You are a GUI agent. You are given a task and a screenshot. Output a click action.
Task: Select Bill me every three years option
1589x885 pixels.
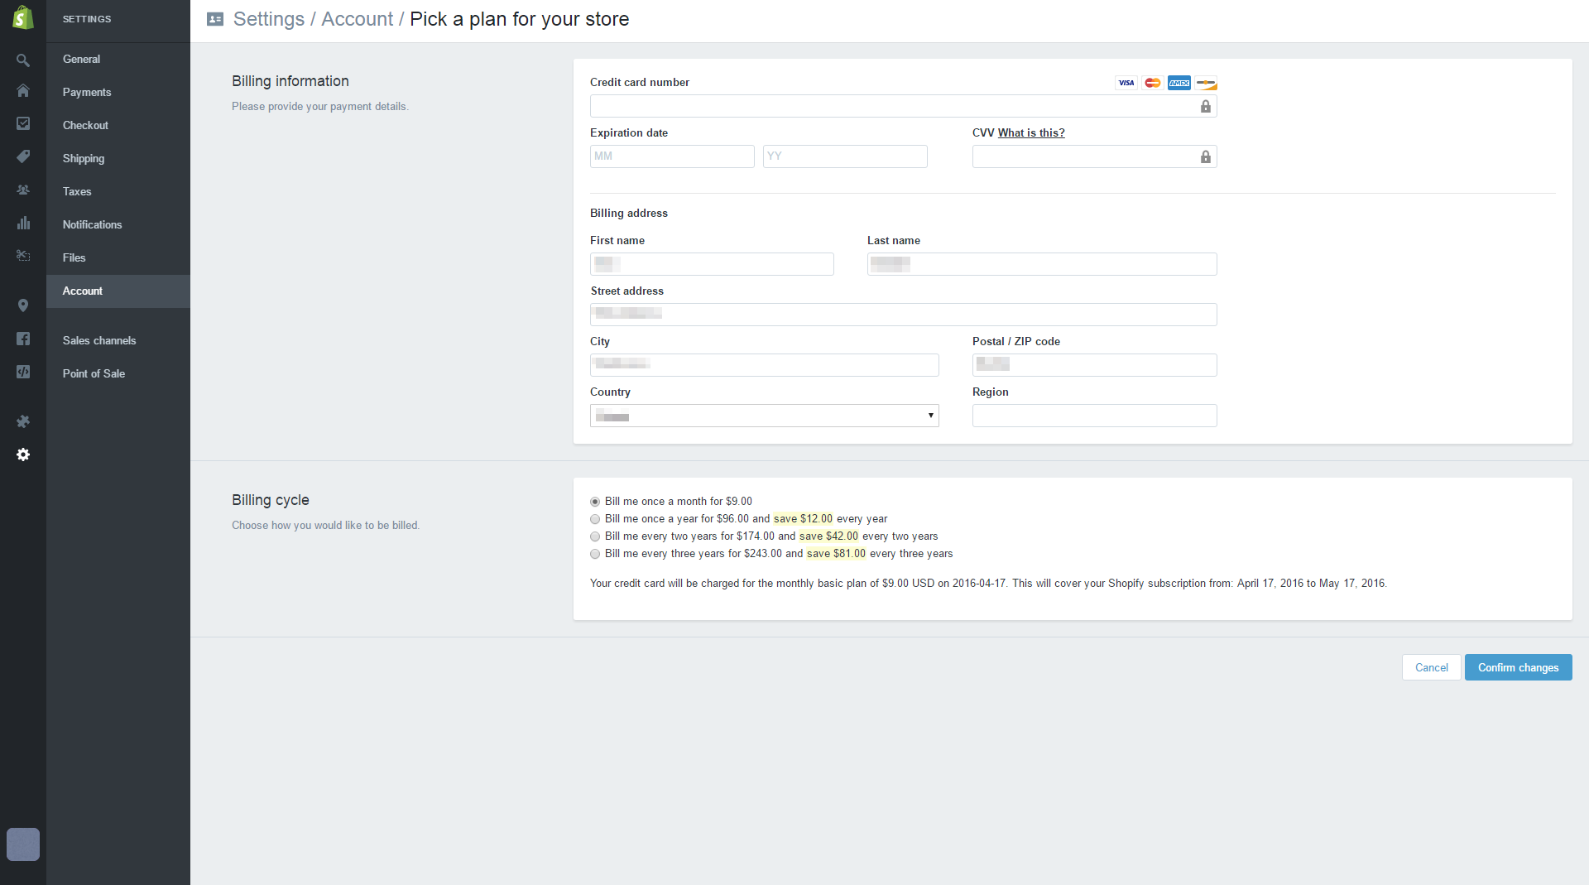(x=595, y=554)
